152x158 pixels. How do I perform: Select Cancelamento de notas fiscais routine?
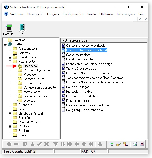(x=86, y=46)
